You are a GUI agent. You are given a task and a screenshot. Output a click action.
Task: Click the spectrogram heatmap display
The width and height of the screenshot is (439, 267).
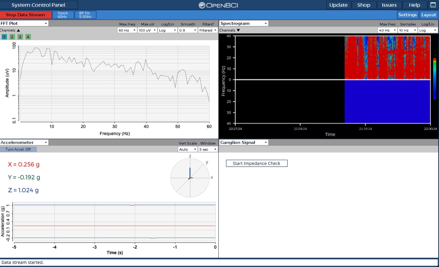coord(333,79)
